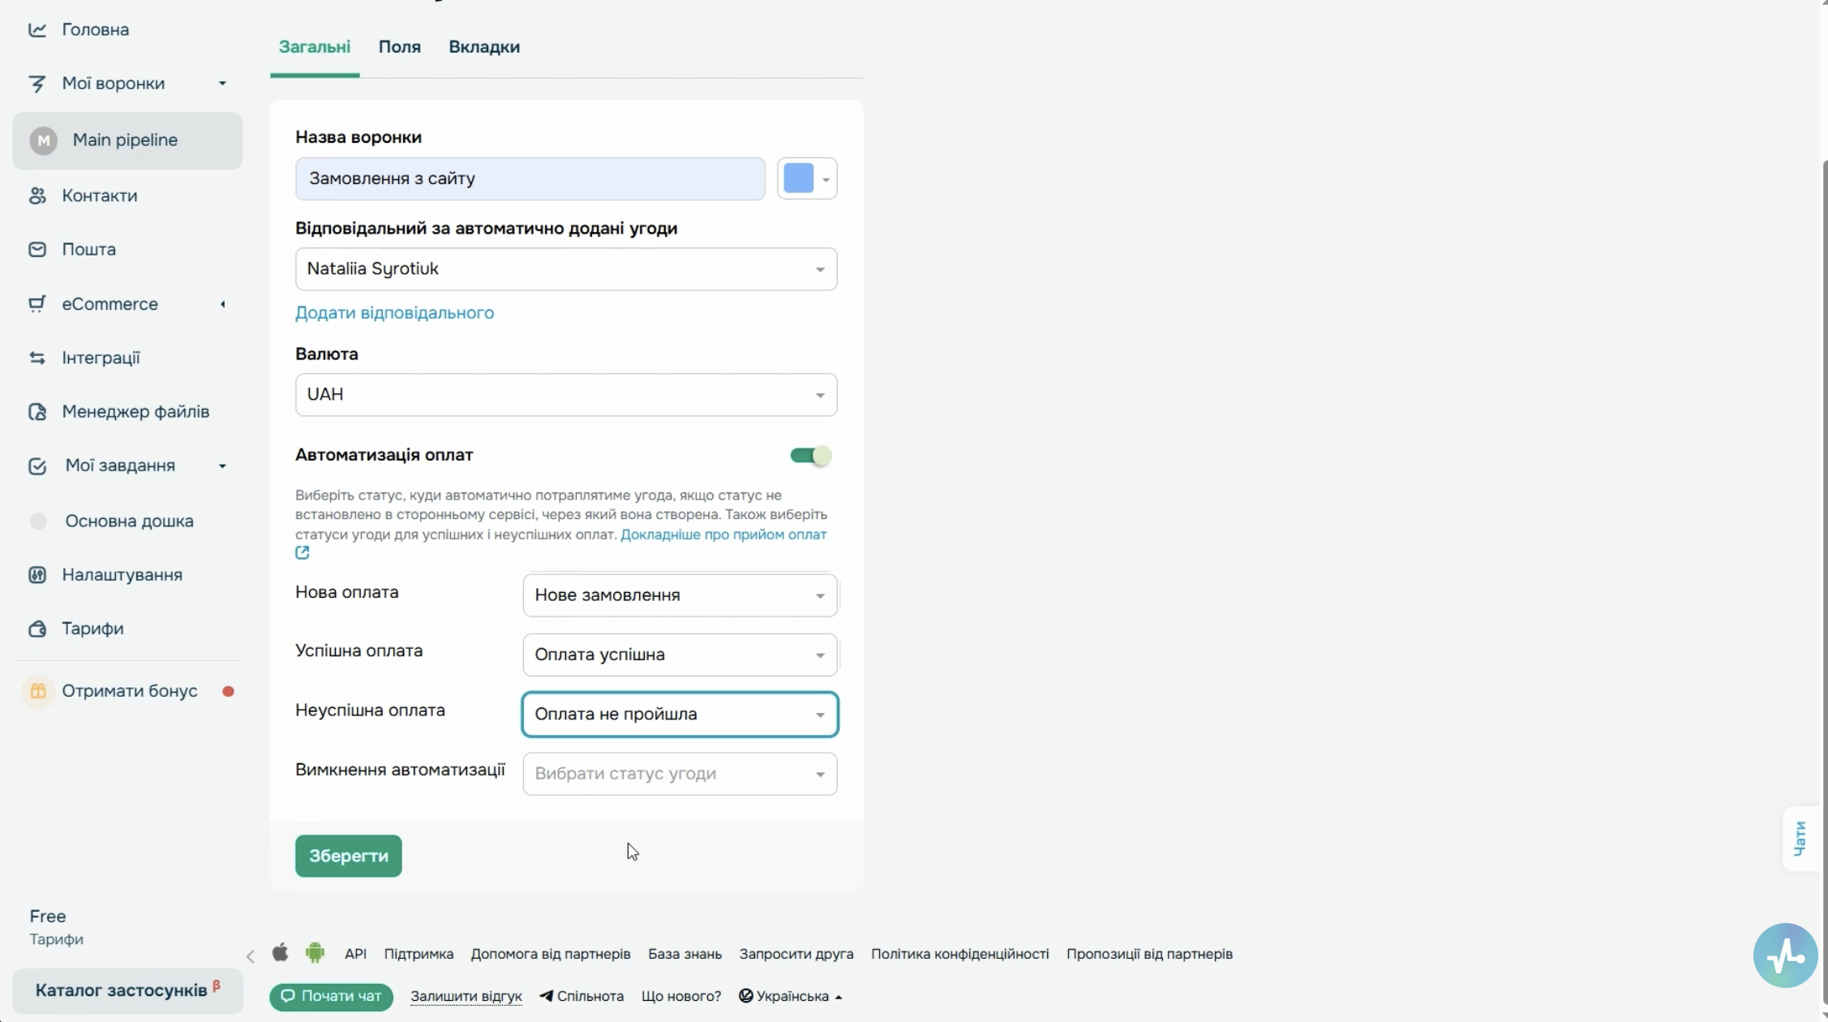Screen dimensions: 1828x1022
Task: Disable the Автоматизація оплат toggle
Action: coord(811,455)
